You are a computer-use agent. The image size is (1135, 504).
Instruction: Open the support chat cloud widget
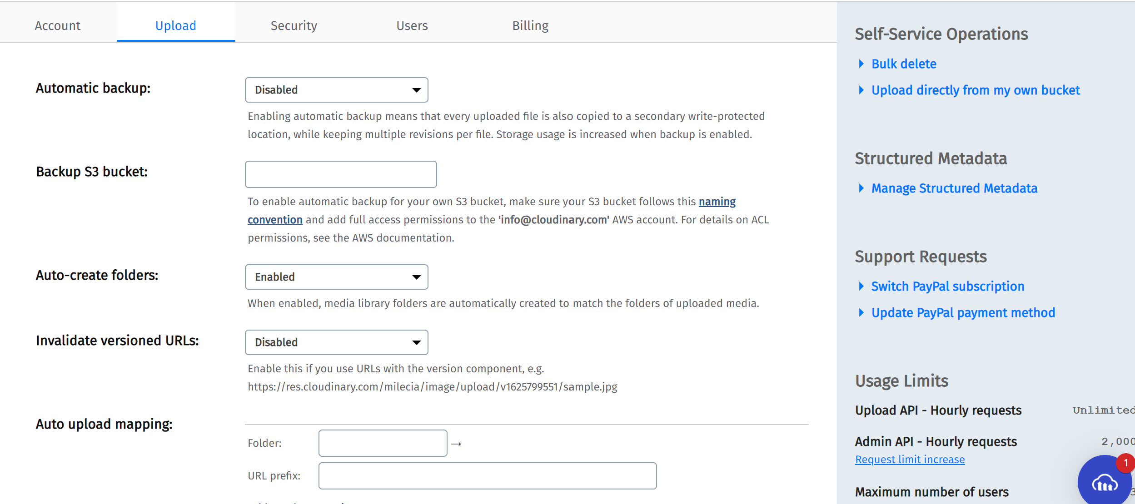coord(1104,482)
